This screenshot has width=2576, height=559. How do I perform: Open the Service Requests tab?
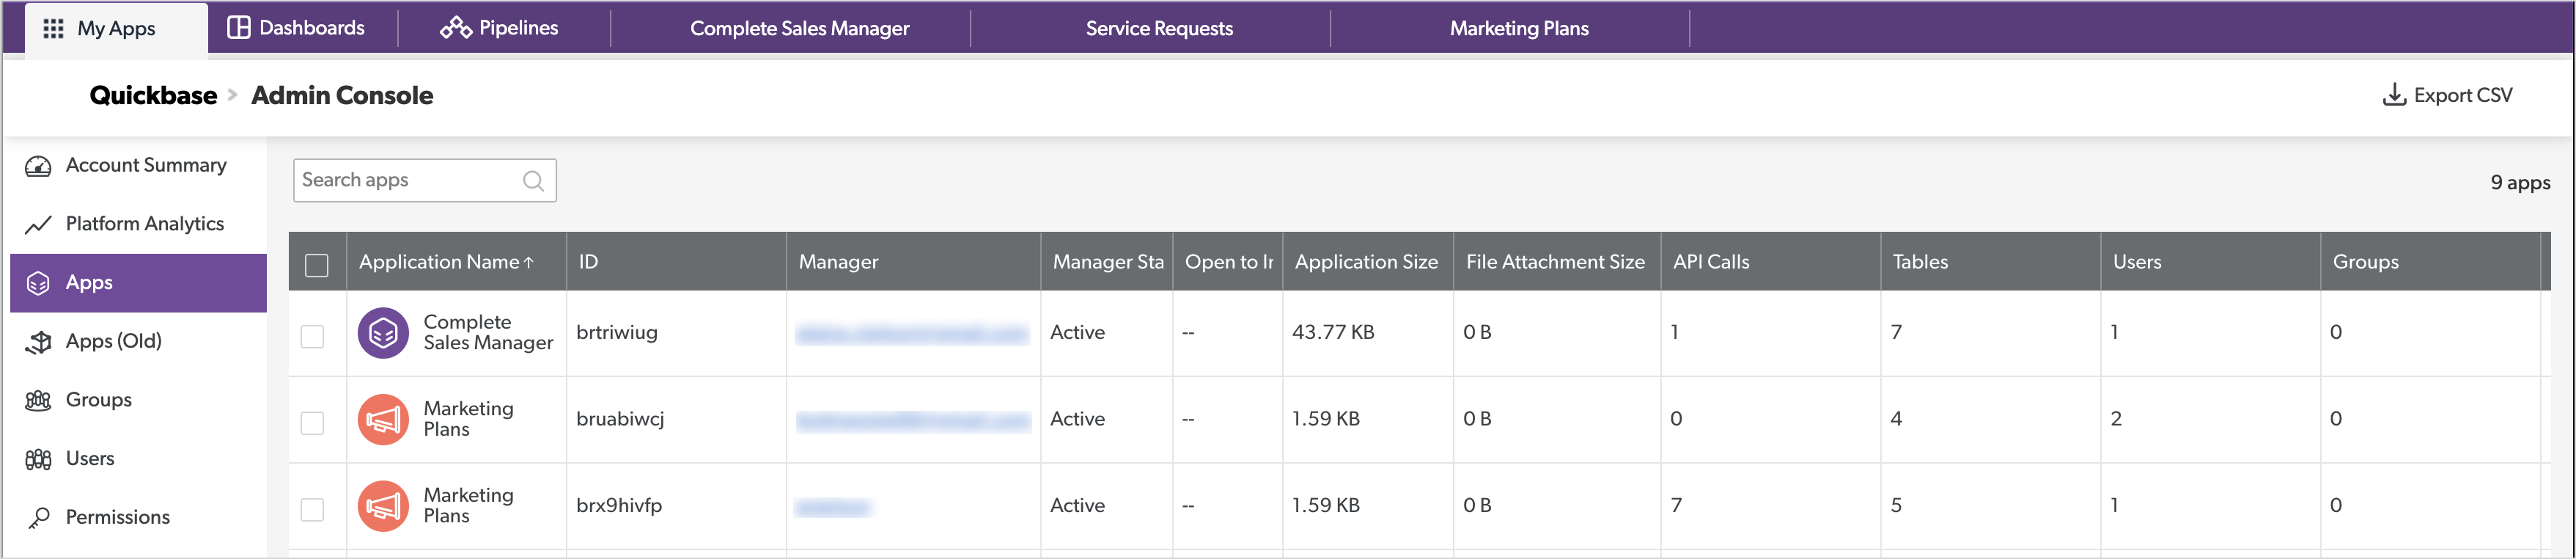click(1159, 29)
